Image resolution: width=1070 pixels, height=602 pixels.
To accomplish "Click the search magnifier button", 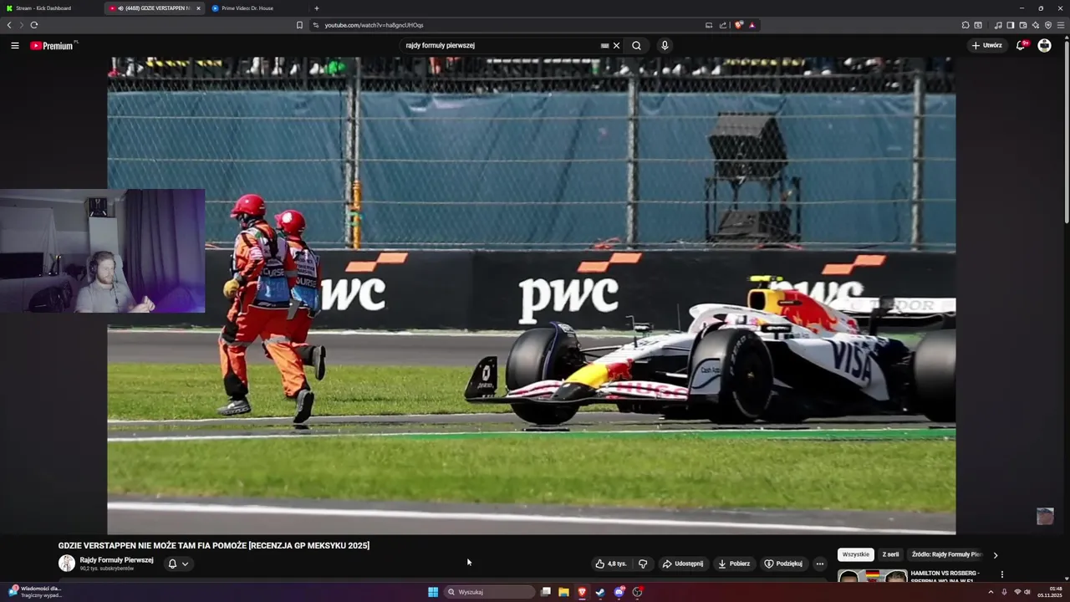I will pos(636,46).
